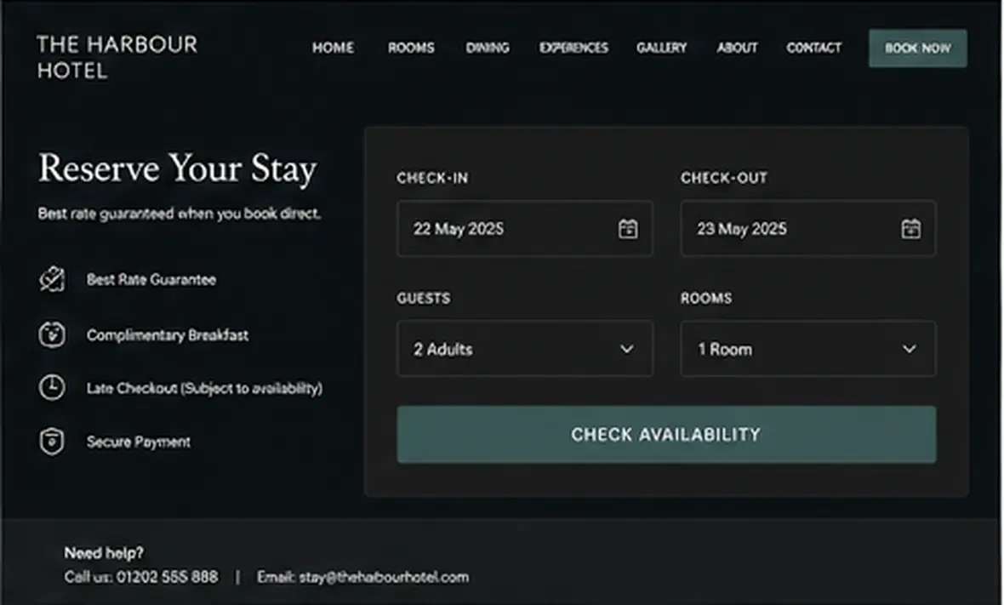The image size is (1004, 605).
Task: Click 'Best rate guaranteed when you book direct.'
Action: pyautogui.click(x=180, y=214)
